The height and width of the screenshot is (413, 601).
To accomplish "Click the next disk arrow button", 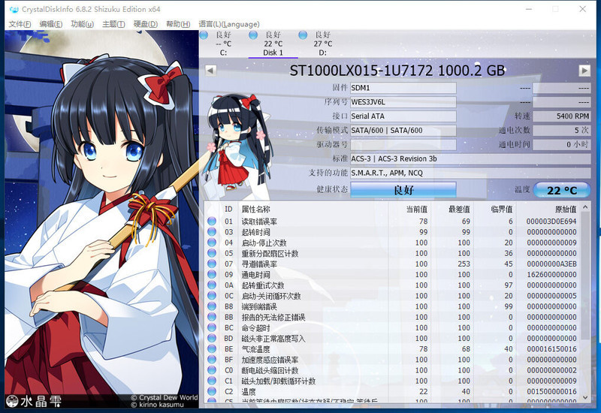I will 584,70.
